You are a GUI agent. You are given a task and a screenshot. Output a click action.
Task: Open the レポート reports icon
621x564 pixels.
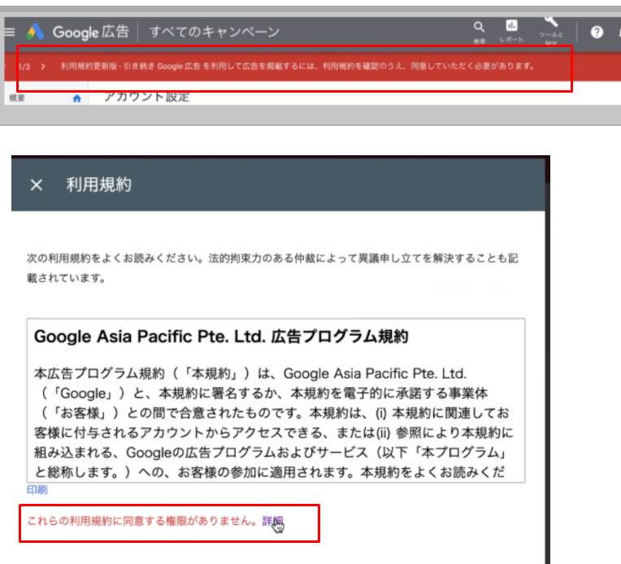click(512, 28)
